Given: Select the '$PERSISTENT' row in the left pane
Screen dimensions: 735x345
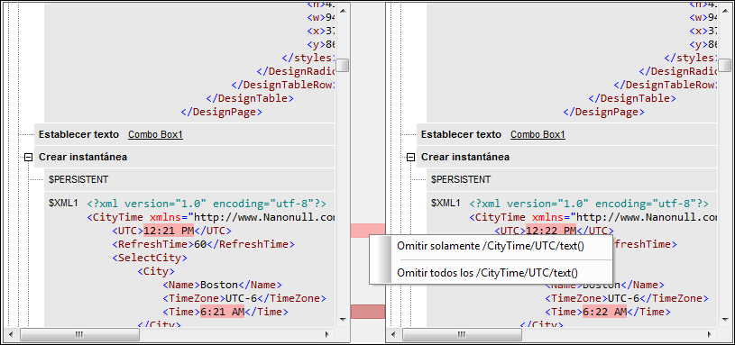Looking at the screenshot, I should tap(189, 179).
